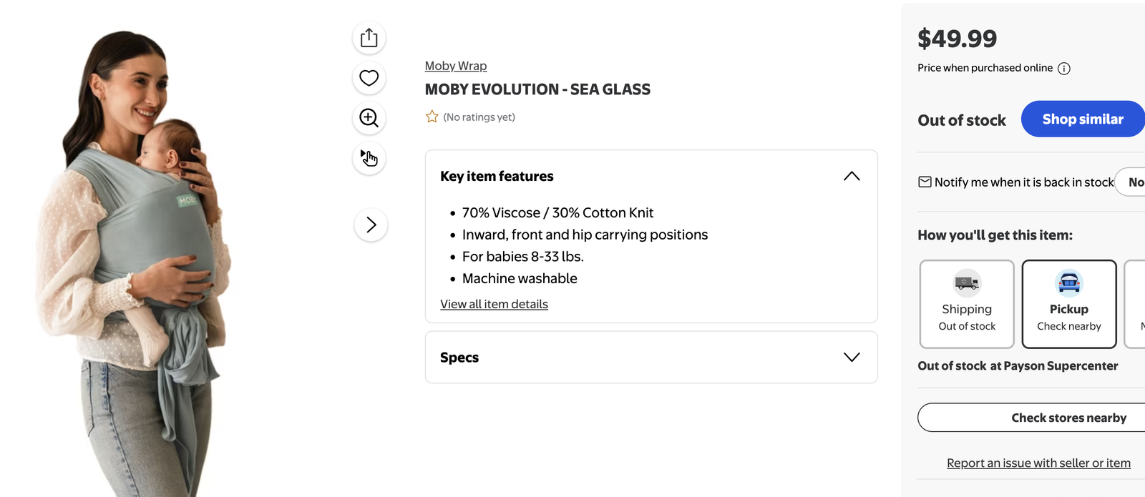Viewport: 1145px width, 497px height.
Task: Add item to favorites with heart icon
Action: click(x=369, y=77)
